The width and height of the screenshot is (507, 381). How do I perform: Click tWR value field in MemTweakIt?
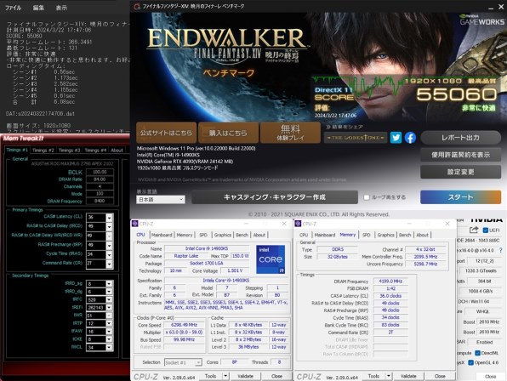coord(96,316)
